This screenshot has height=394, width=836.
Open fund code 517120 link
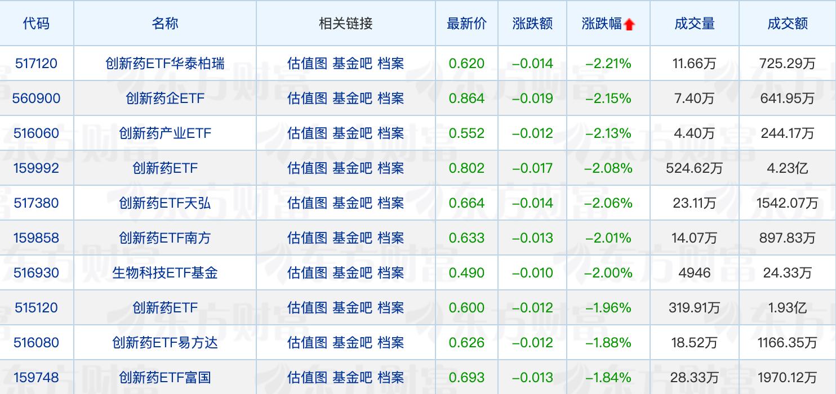coord(36,64)
